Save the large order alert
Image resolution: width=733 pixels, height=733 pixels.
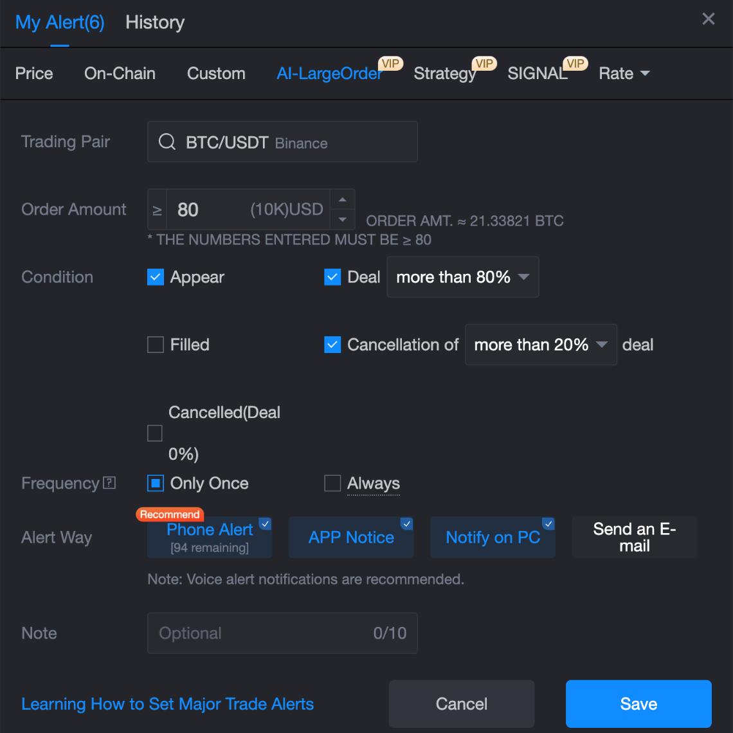(638, 703)
